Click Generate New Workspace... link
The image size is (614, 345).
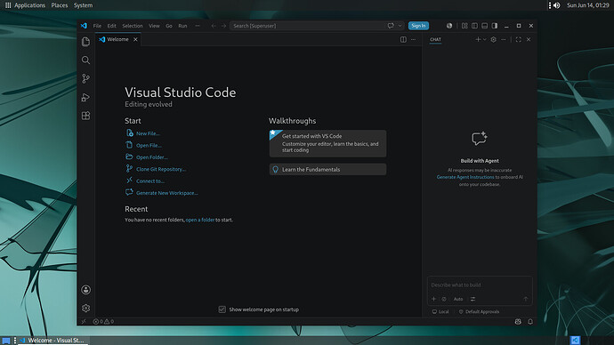point(167,193)
